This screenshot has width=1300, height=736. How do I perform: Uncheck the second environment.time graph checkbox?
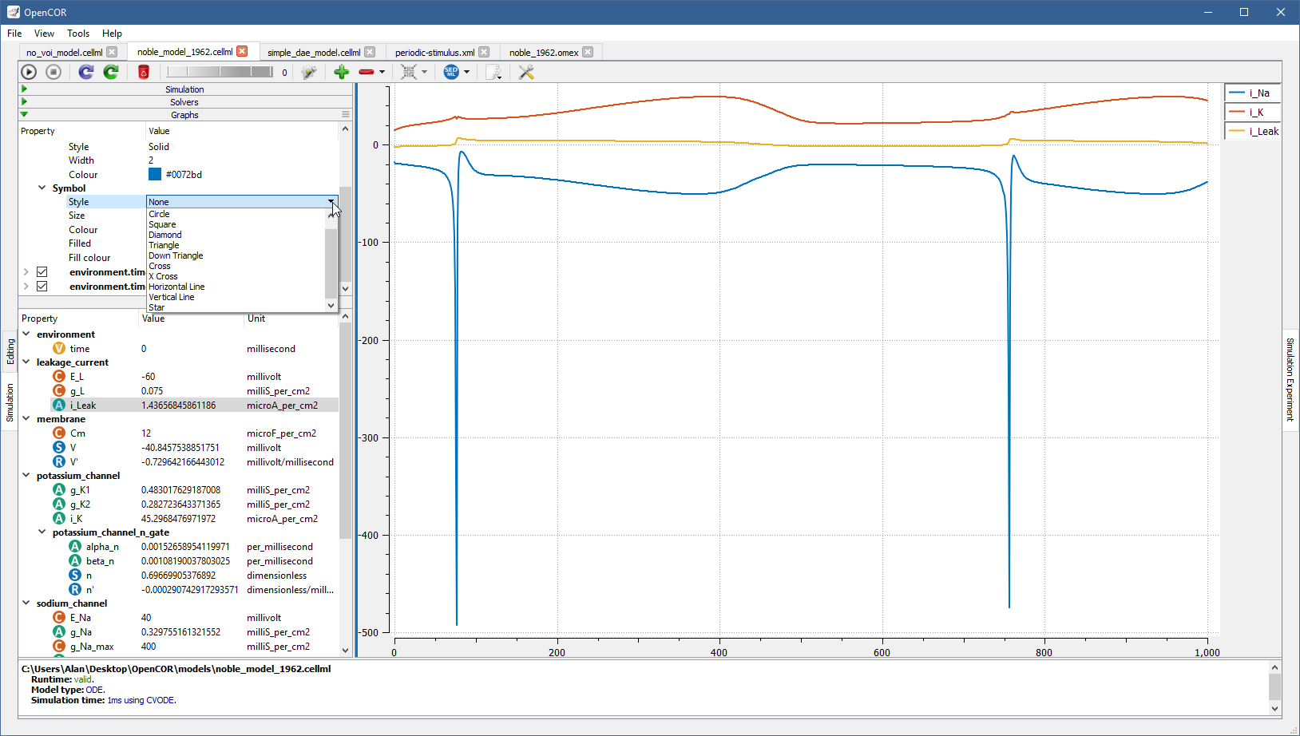[x=42, y=287]
